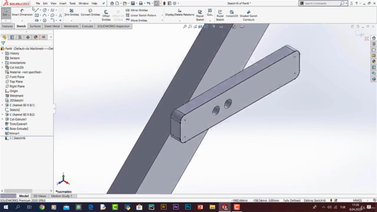Open the Edit menu
The image size is (377, 212).
coord(45,4)
